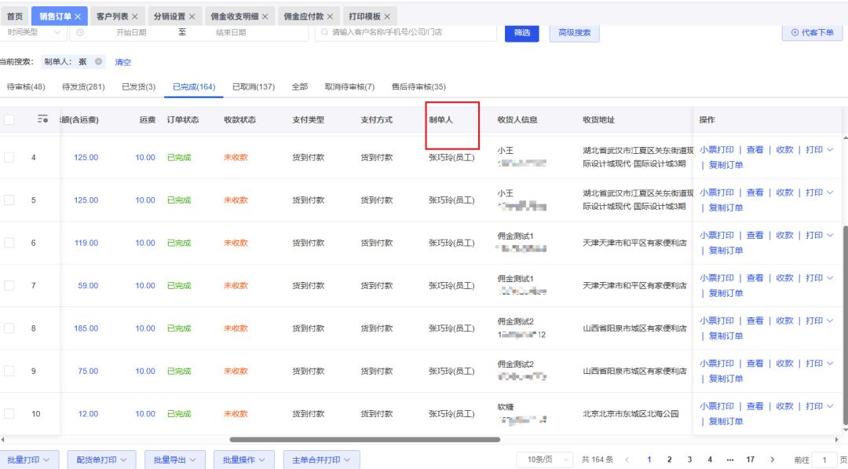Expand 打印 options in row 4
Viewport: 848px width, 469px height.
[819, 150]
